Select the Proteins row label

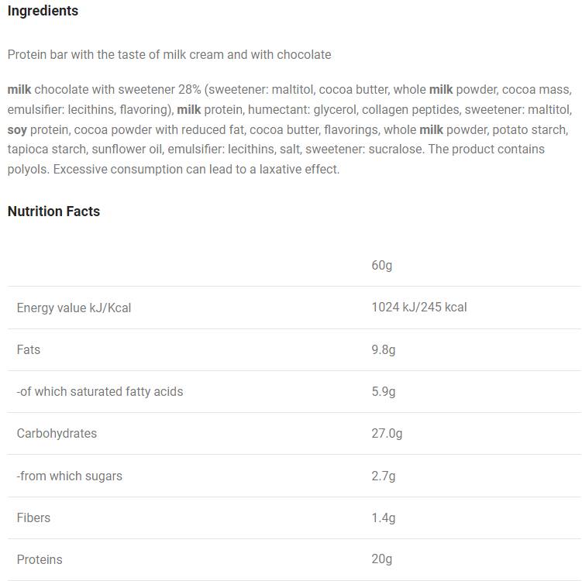point(40,560)
